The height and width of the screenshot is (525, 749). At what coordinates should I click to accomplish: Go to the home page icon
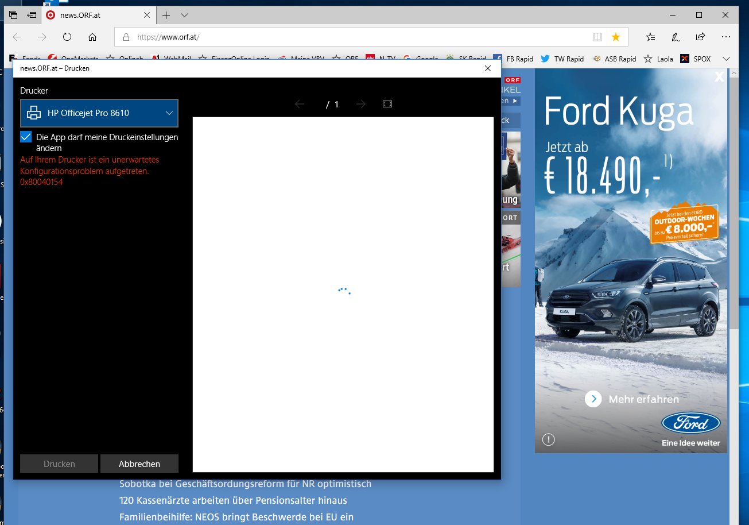coord(92,37)
